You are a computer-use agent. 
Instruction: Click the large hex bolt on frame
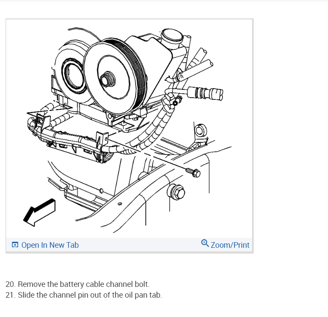[176, 192]
